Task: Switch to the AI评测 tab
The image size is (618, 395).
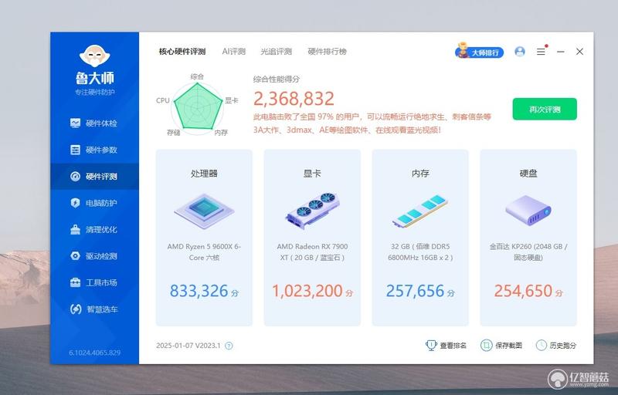Action: [234, 52]
